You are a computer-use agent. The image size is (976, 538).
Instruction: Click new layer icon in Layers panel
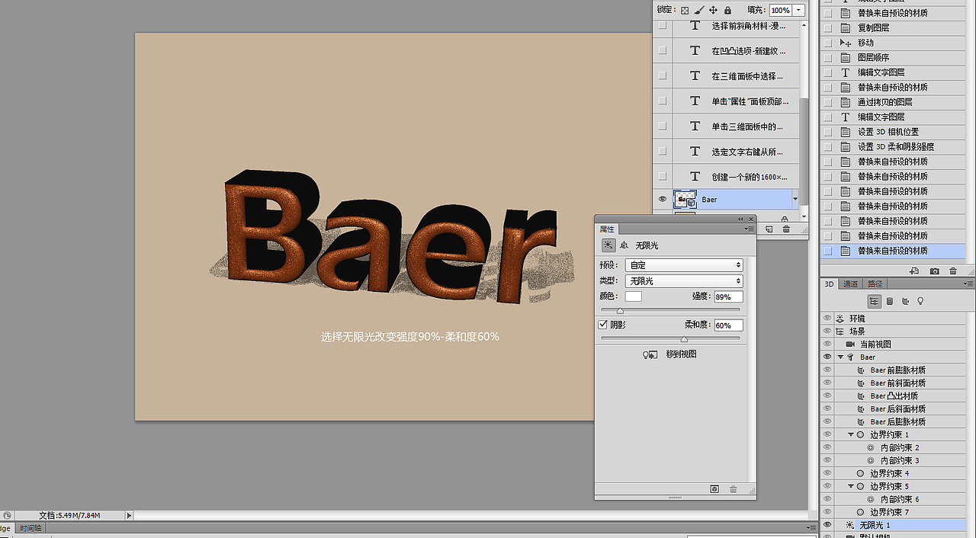(769, 229)
